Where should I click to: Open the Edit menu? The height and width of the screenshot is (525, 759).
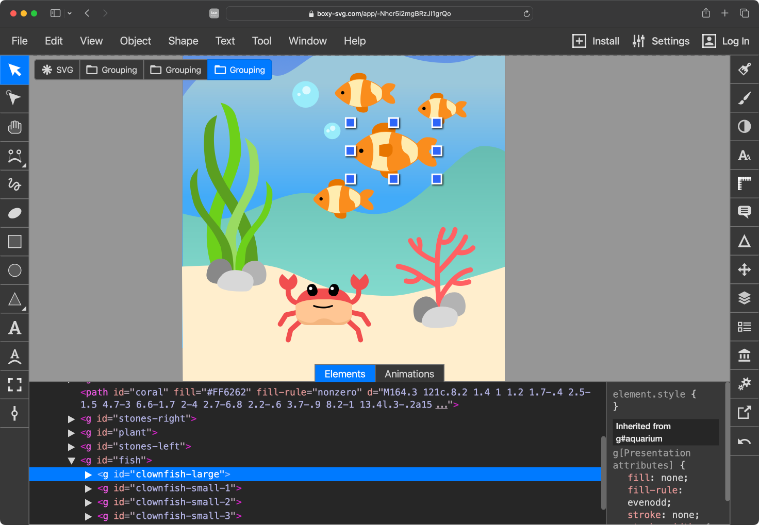pos(54,41)
